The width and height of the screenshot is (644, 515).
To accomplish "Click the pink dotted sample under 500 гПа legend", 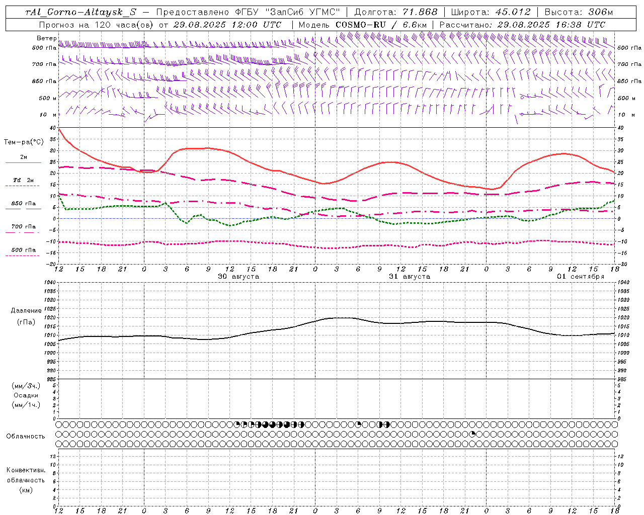I will [23, 255].
